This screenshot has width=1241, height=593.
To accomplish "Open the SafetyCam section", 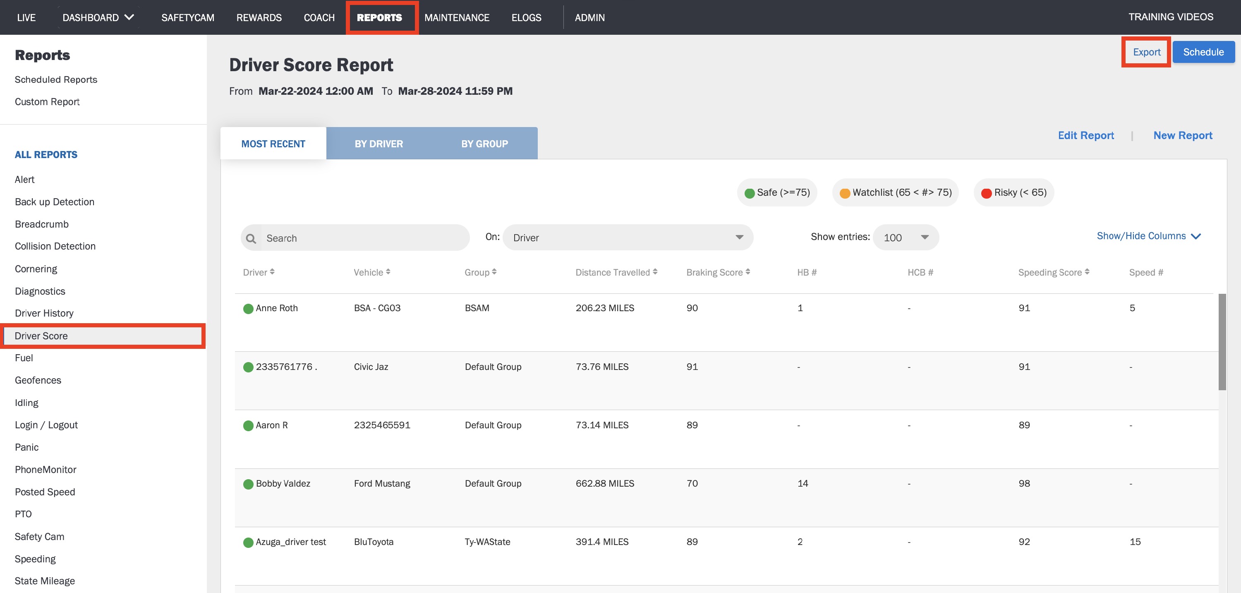I will point(188,17).
